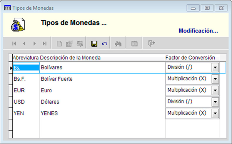Expand Dólares conversion factor dropdown
Image resolution: width=232 pixels, height=144 pixels.
point(216,102)
